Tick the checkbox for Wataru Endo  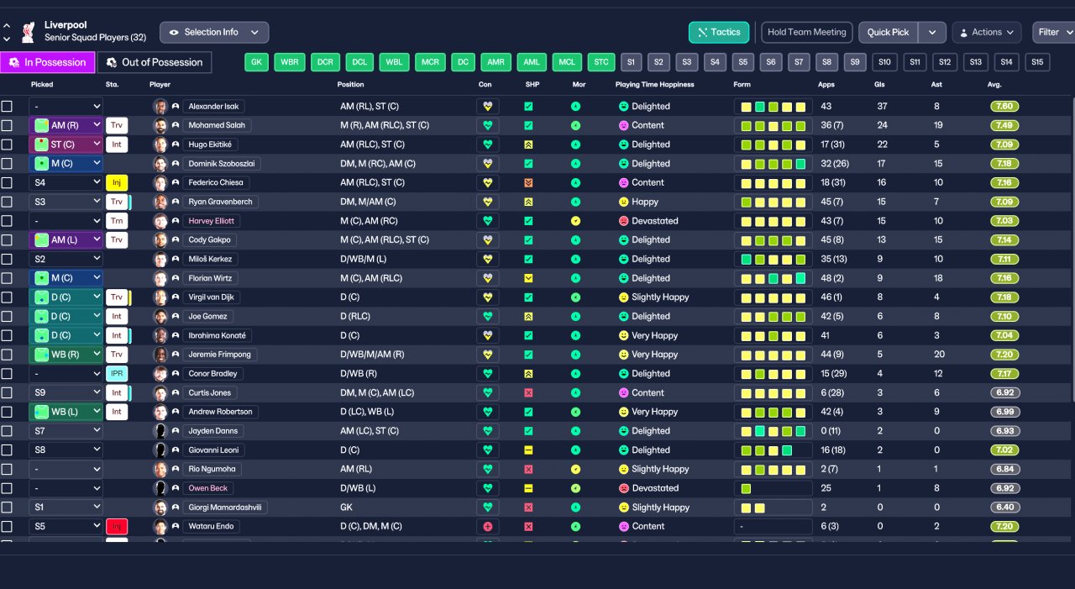(x=7, y=527)
